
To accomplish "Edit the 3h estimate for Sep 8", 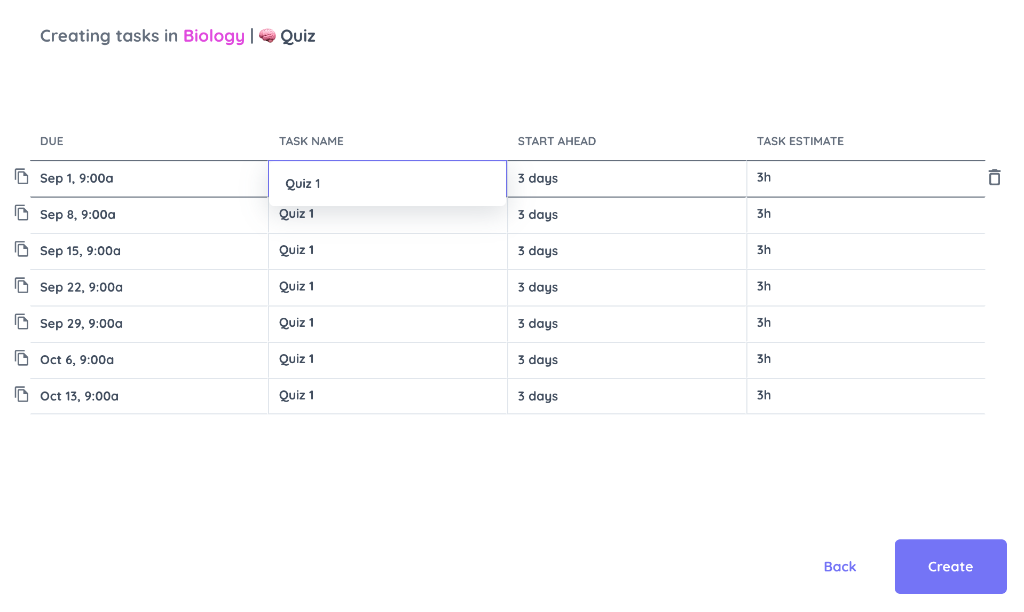I will (866, 215).
